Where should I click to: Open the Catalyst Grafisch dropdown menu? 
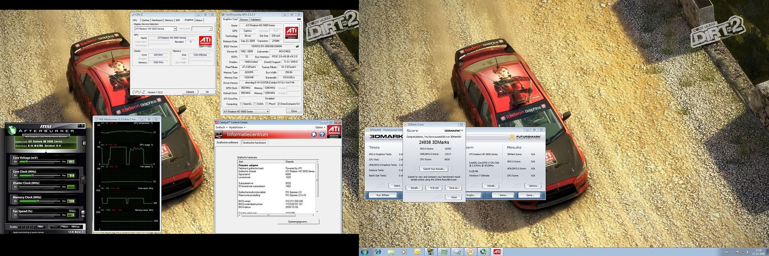click(x=221, y=128)
